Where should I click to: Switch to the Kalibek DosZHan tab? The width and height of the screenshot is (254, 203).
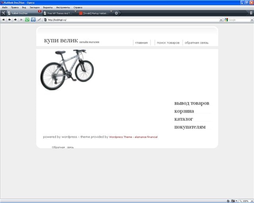tap(24, 13)
